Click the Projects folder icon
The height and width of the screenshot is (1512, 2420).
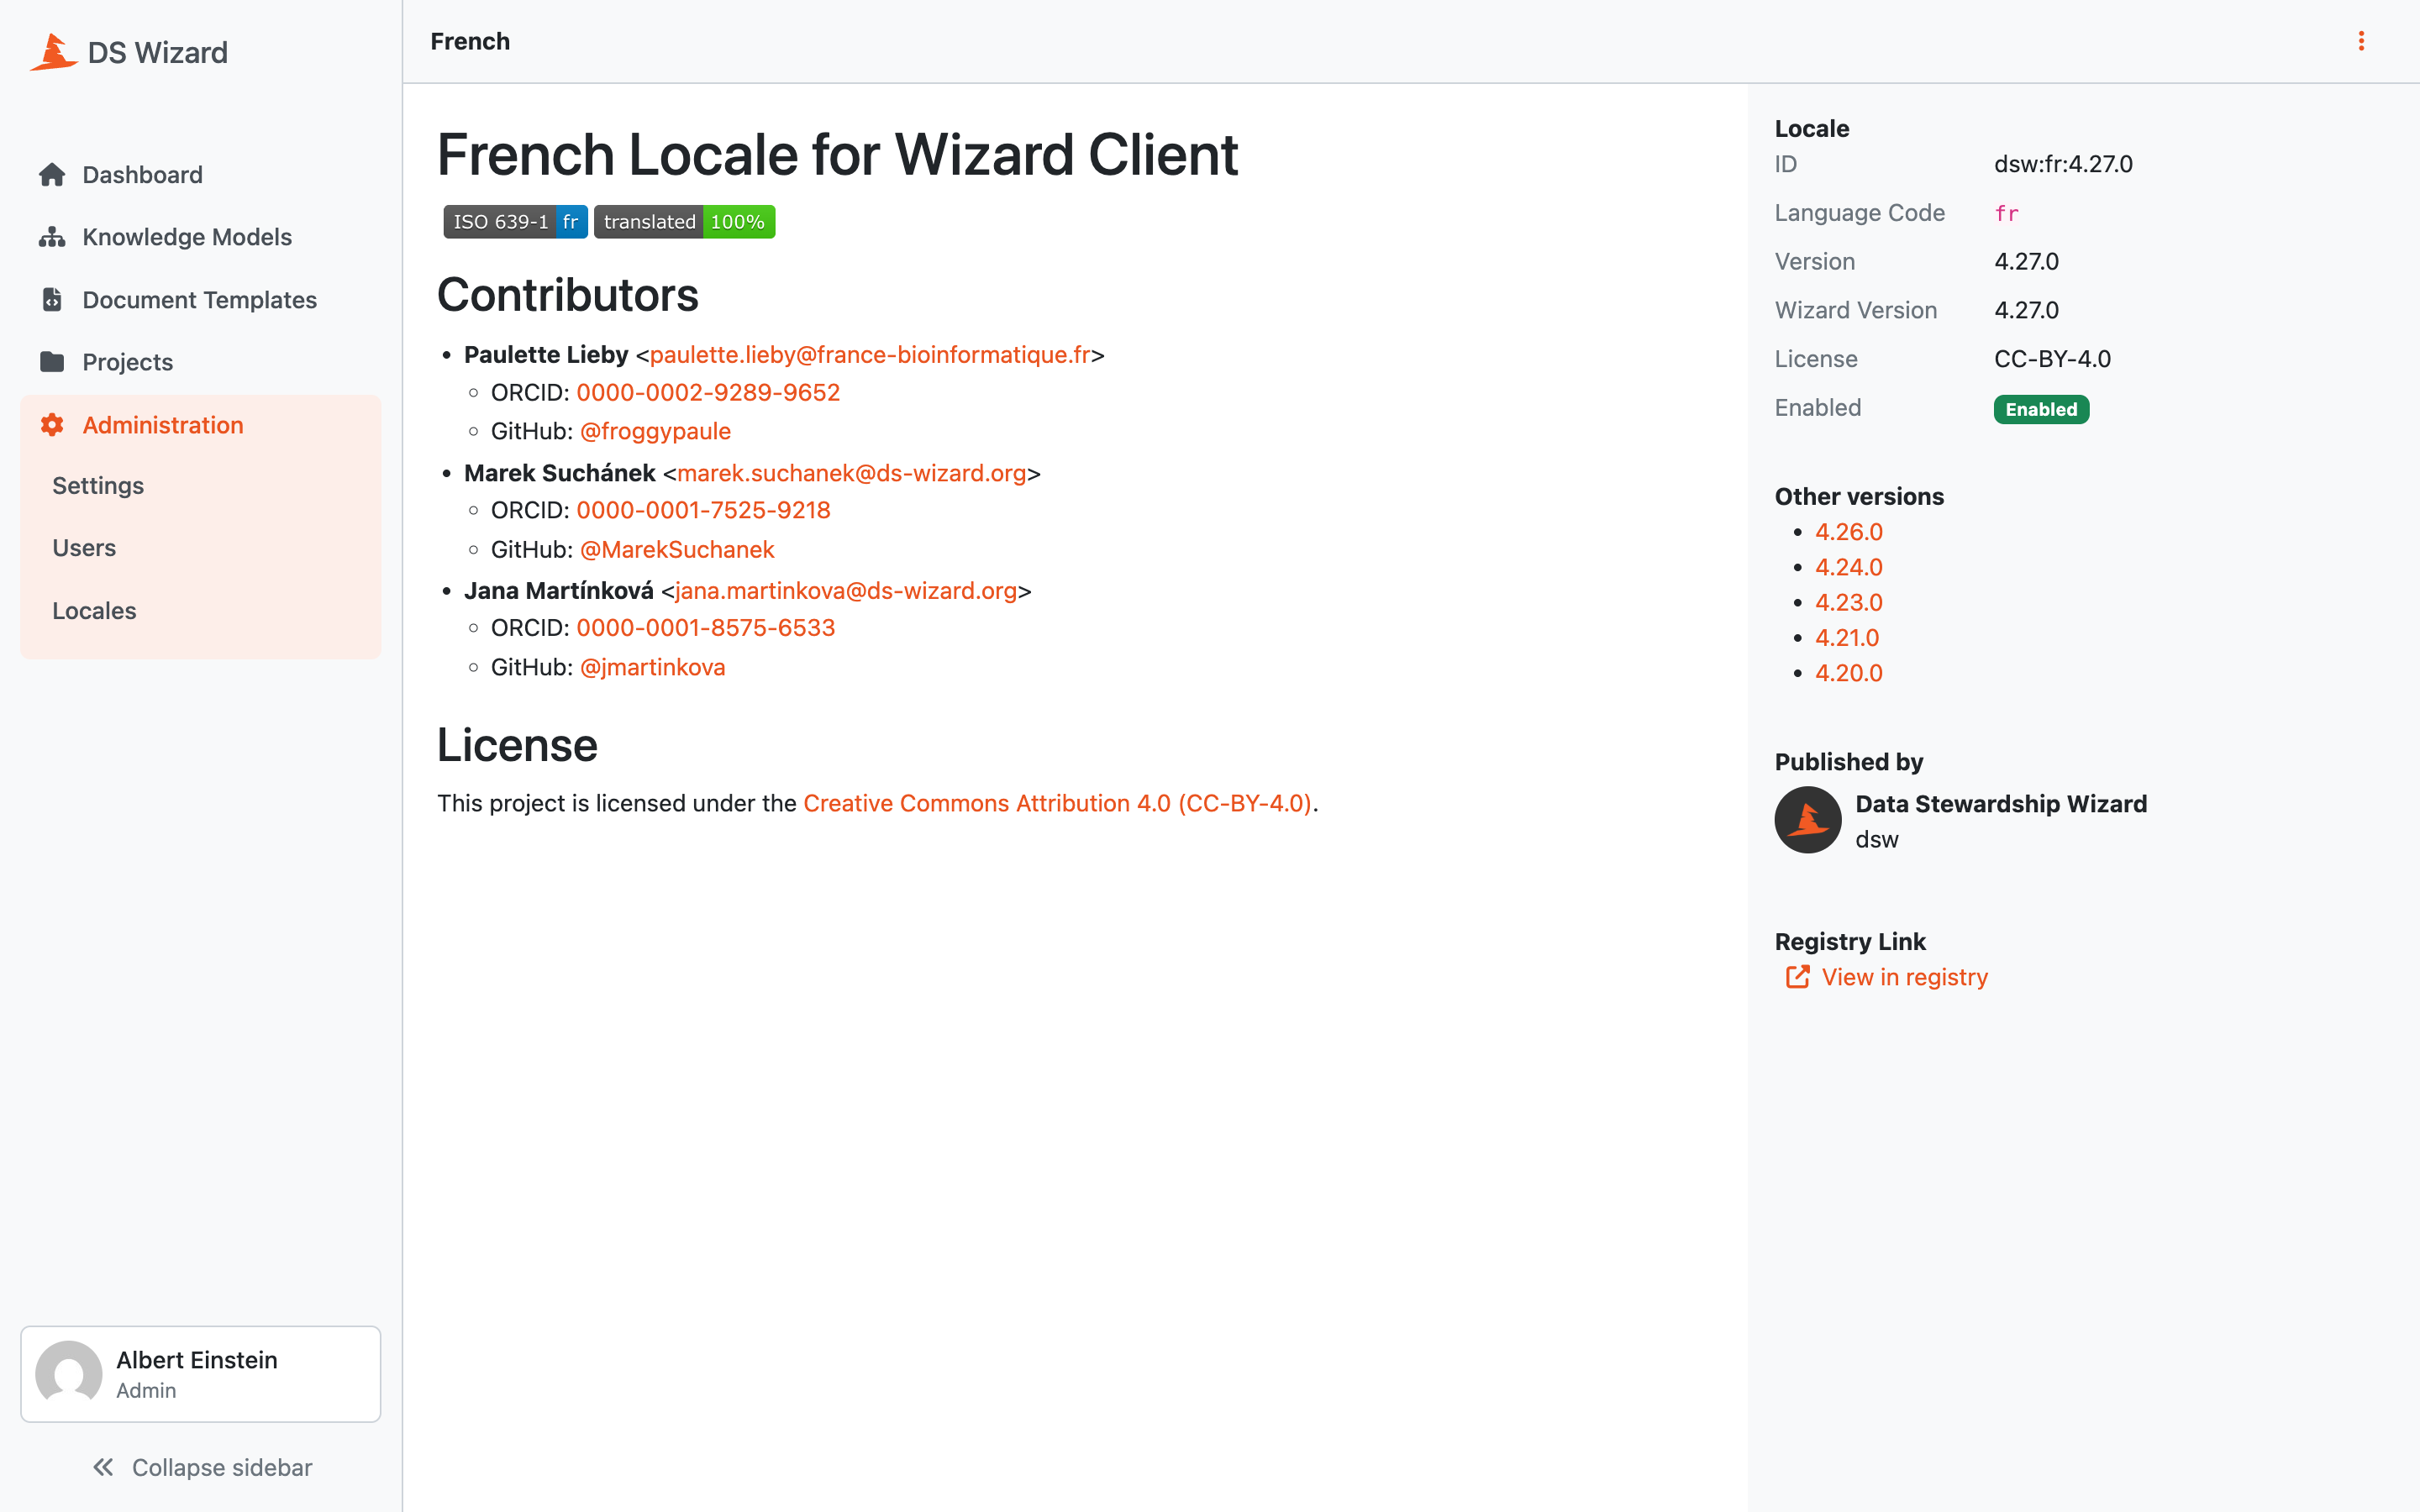(52, 361)
